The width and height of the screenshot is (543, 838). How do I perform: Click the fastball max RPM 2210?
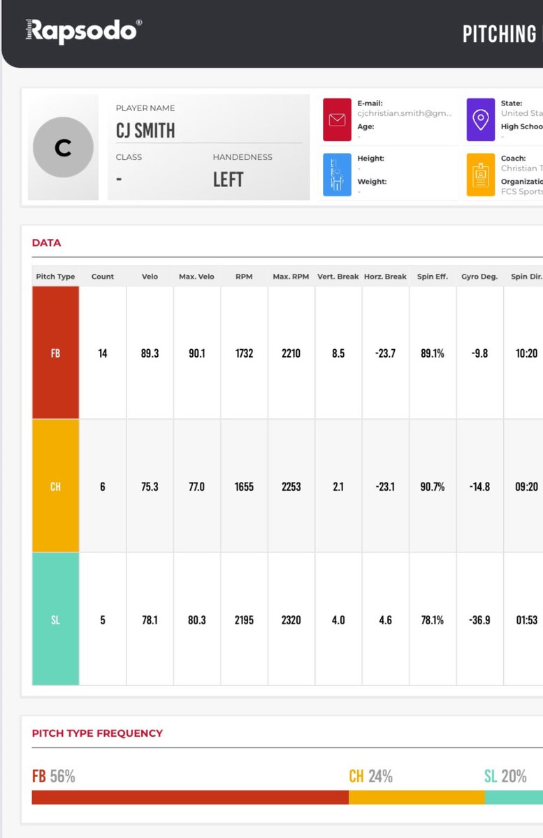pyautogui.click(x=291, y=353)
